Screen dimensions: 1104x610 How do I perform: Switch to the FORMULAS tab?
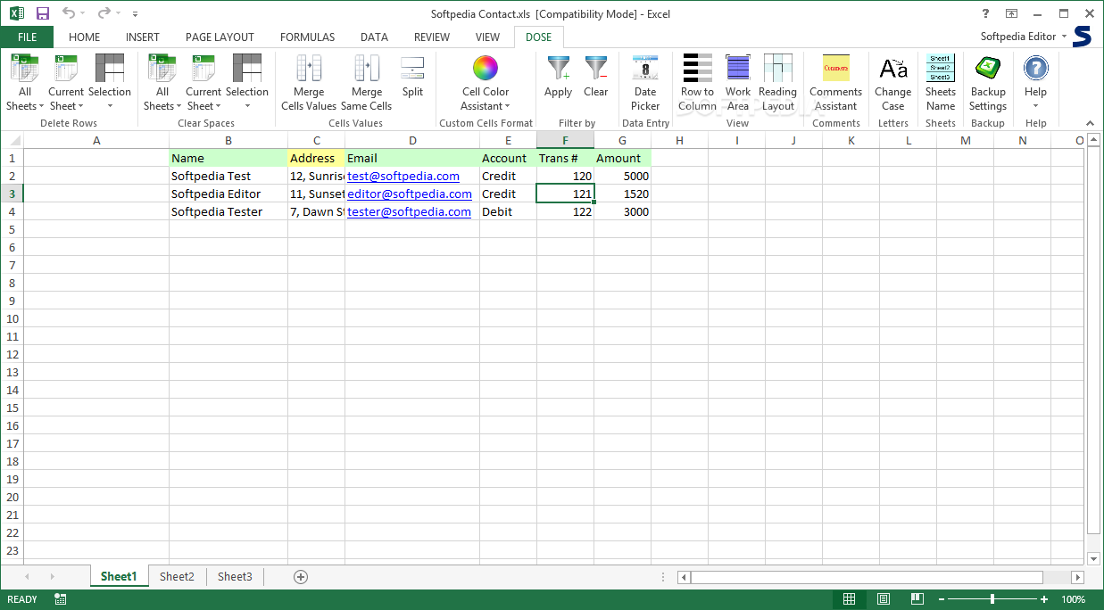tap(308, 37)
